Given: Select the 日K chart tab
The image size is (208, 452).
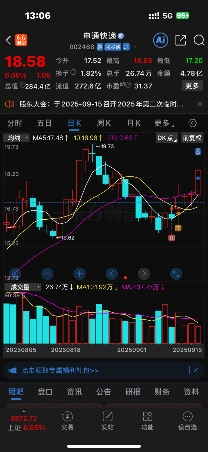Looking at the screenshot, I should click(x=74, y=123).
